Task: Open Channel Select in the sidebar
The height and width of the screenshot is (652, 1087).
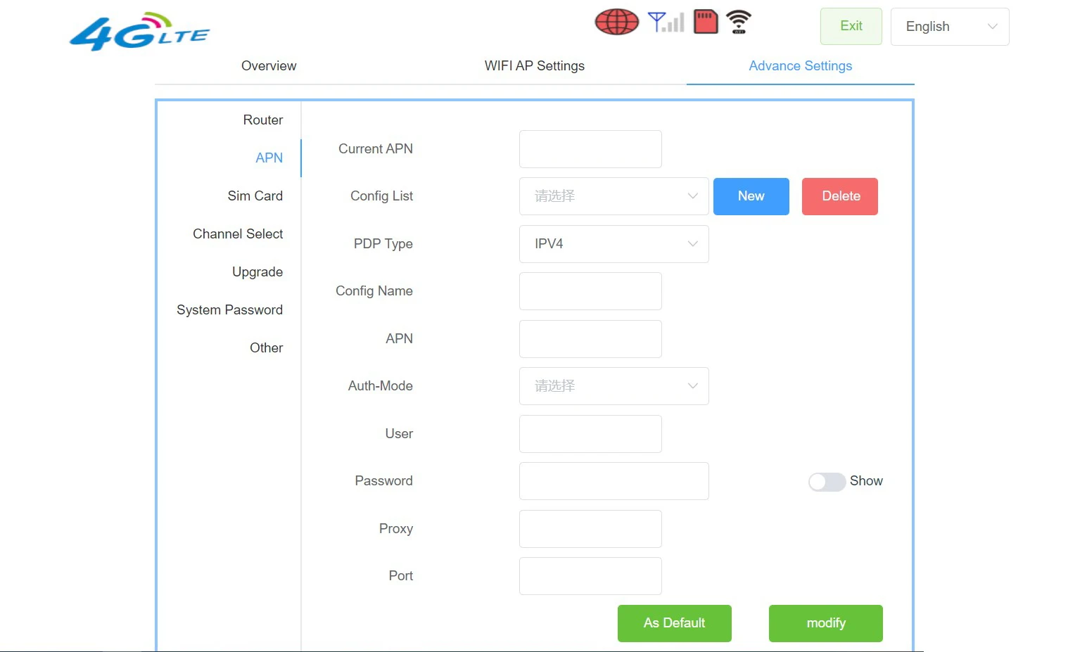Action: click(238, 234)
